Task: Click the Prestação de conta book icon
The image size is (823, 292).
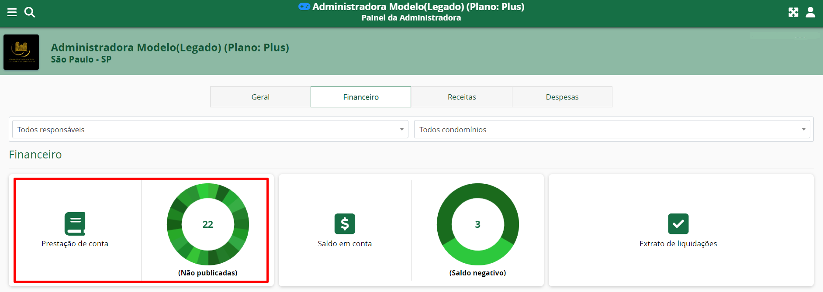Action: click(75, 224)
